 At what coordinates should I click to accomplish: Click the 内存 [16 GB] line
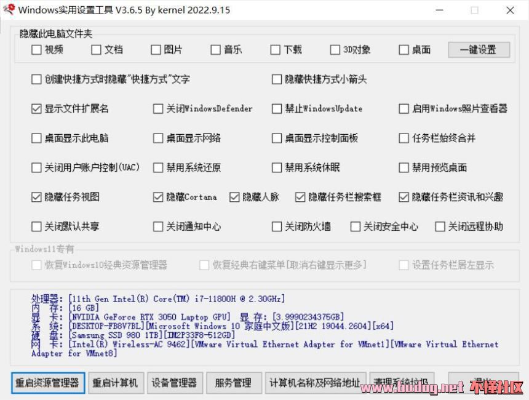pos(65,308)
